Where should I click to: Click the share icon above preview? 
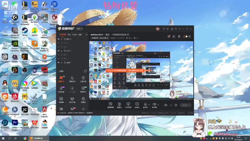click(189, 36)
